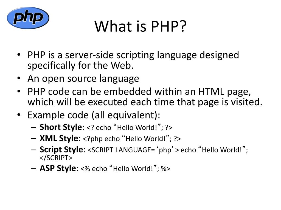
Task: Click the bold 'Script Style' label
Action: (61, 150)
